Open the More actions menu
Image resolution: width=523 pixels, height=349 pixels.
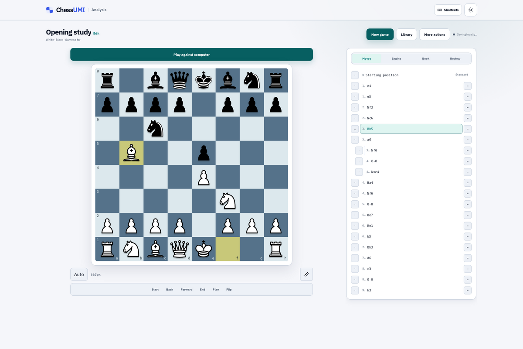coord(435,34)
